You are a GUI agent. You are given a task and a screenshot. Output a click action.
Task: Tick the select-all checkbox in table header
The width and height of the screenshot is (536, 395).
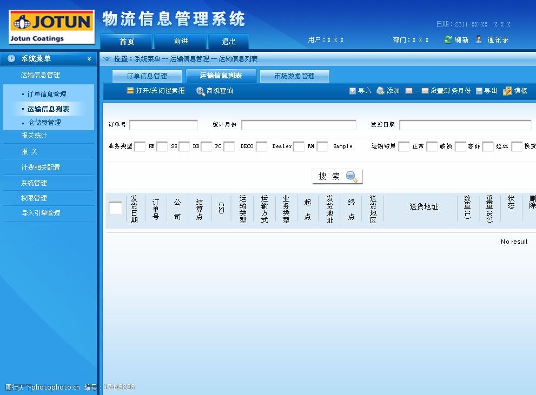[x=115, y=207]
